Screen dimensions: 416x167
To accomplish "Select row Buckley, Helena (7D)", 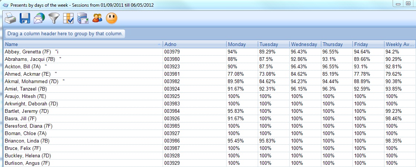I will [210, 155].
